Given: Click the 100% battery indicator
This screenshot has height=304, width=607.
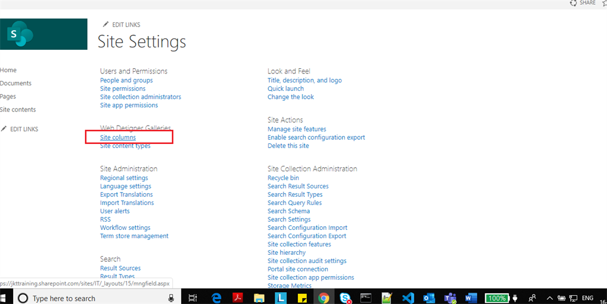Looking at the screenshot, I should (x=497, y=298).
